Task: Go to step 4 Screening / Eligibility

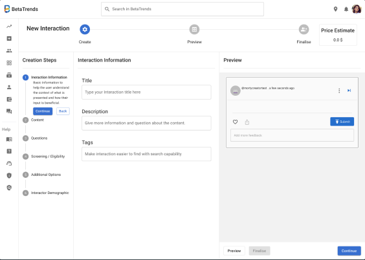Action: pos(44,157)
